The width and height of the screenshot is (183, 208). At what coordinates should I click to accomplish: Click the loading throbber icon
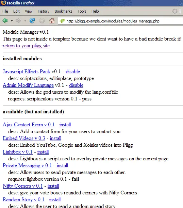pos(175,11)
